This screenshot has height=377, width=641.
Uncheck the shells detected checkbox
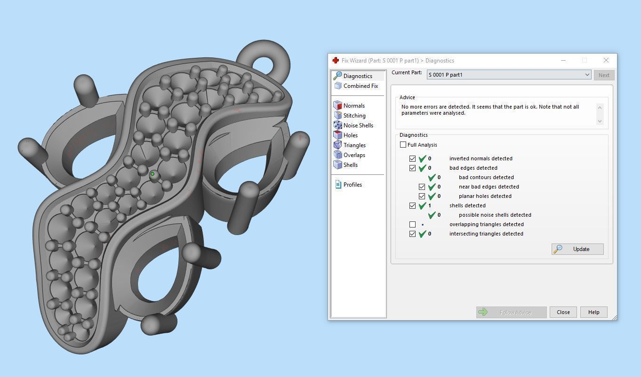413,205
